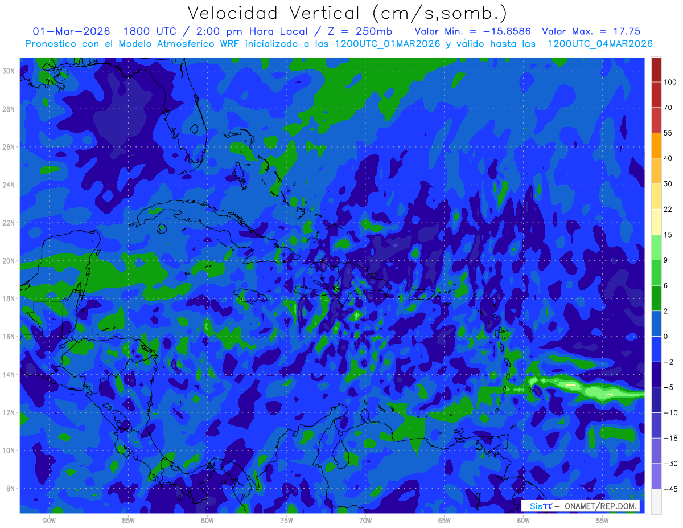The width and height of the screenshot is (683, 528).
Task: Click the latitude label '18N'
Action: (x=9, y=298)
